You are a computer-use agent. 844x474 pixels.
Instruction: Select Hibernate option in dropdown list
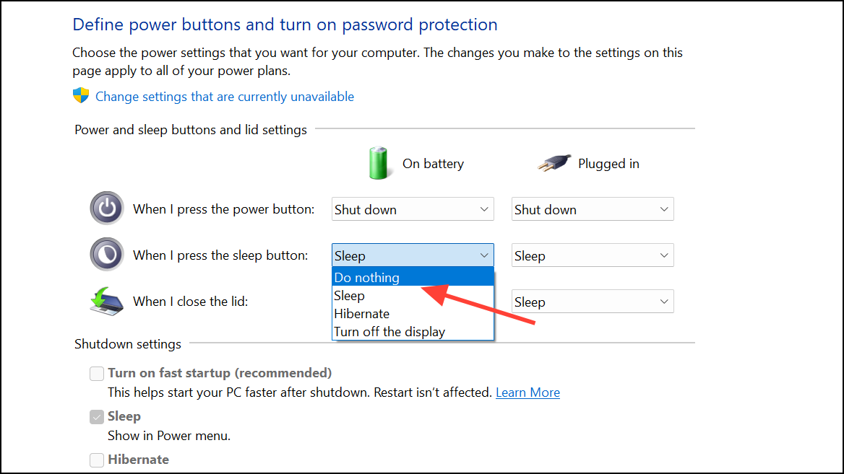413,313
